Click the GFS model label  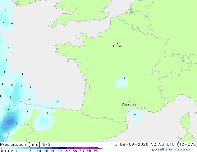tap(47, 145)
